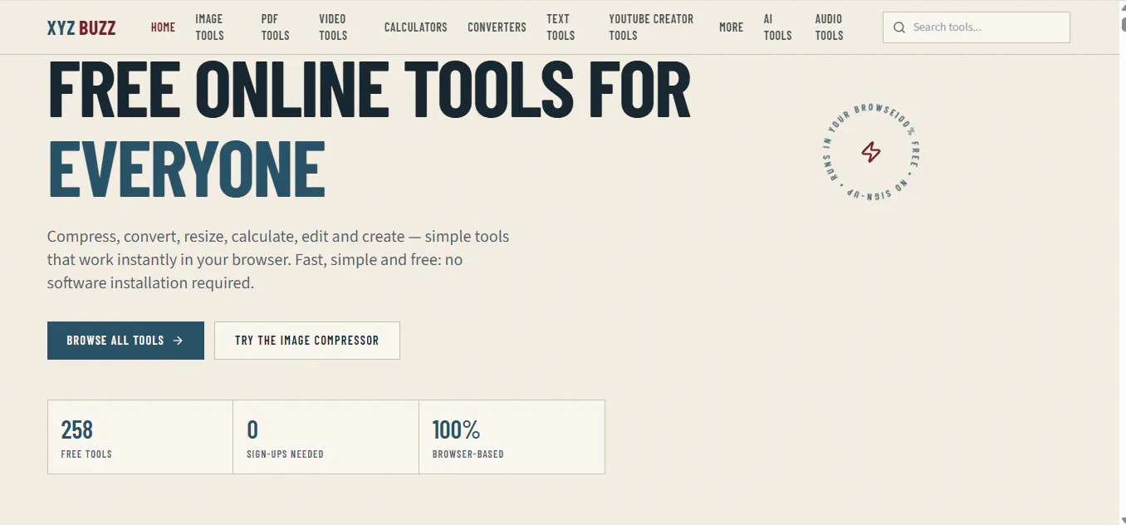Screen dimensions: 1126x525
Task: Go to the Converters menu
Action: coord(497,27)
